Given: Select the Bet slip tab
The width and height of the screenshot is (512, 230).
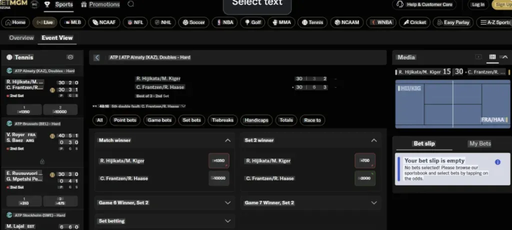Looking at the screenshot, I should click(424, 144).
